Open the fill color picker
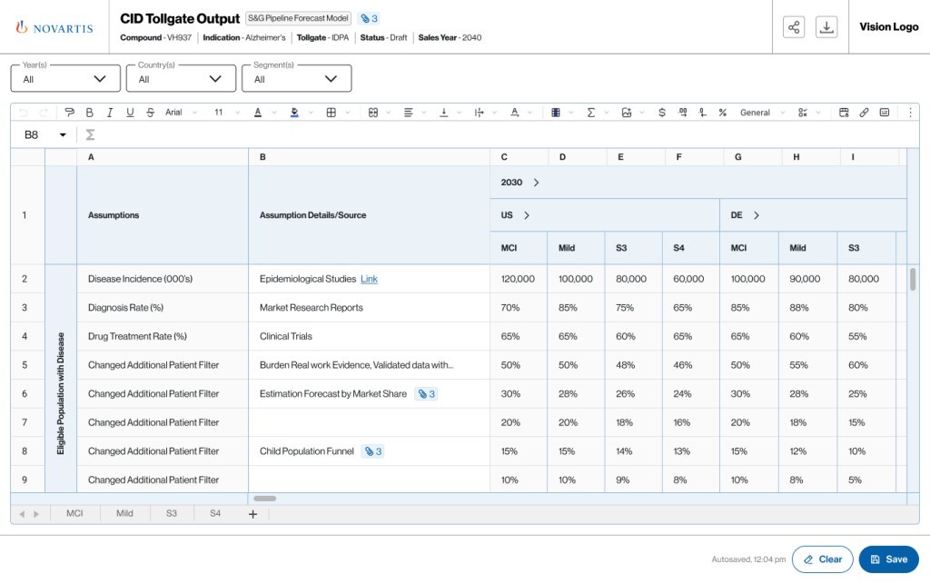 pos(294,113)
